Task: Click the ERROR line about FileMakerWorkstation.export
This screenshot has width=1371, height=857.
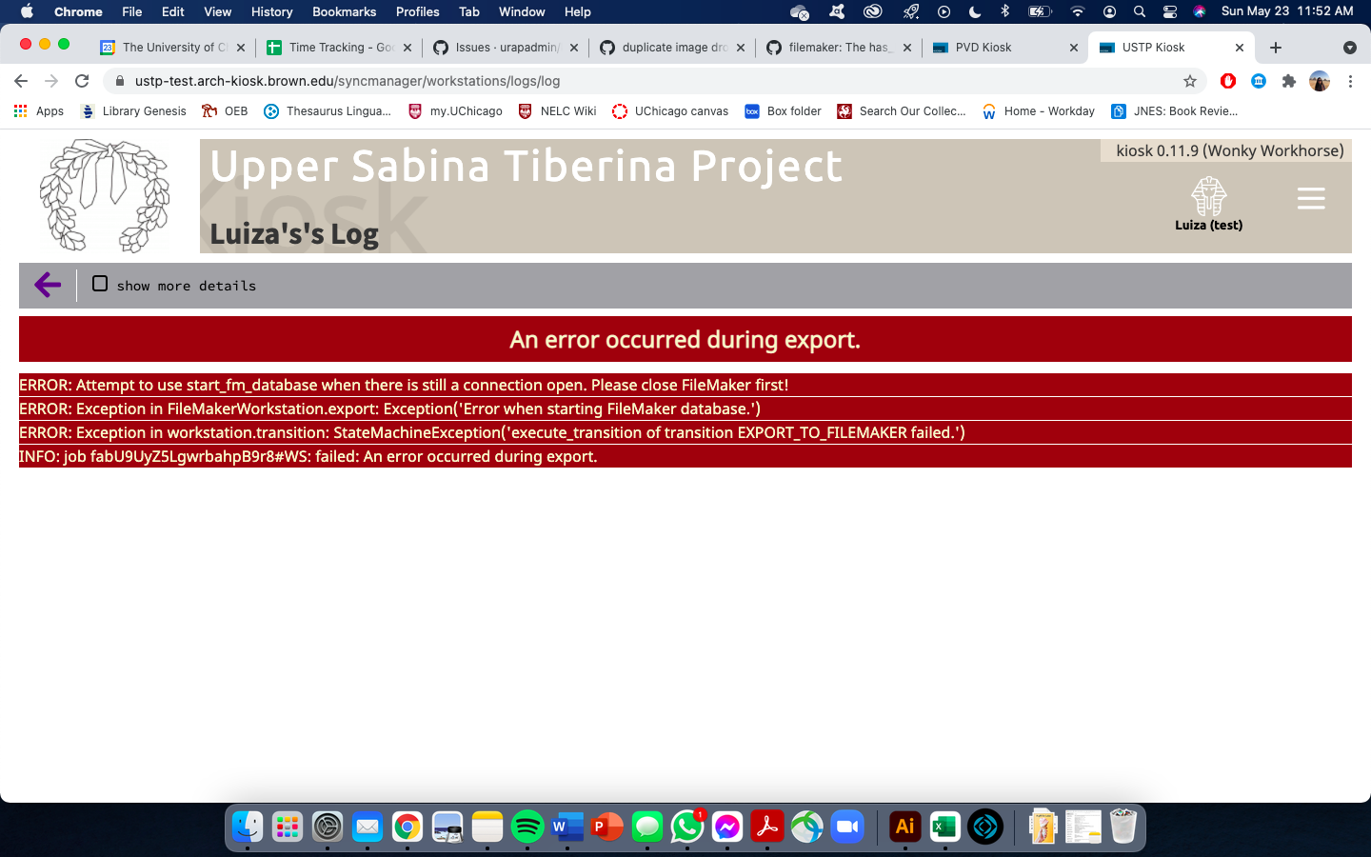Action: click(685, 409)
